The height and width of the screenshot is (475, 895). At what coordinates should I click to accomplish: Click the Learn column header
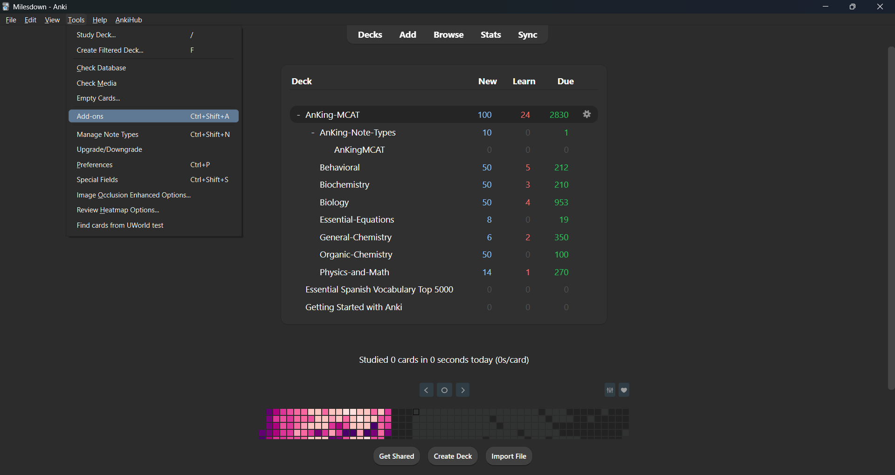[x=524, y=81]
